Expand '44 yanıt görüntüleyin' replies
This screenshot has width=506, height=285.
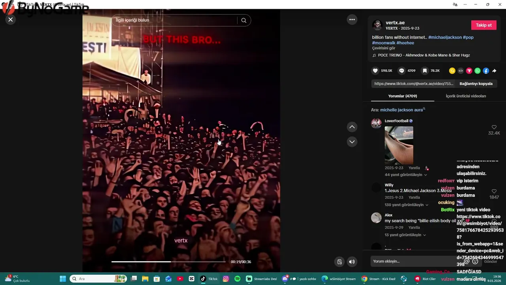point(406,175)
